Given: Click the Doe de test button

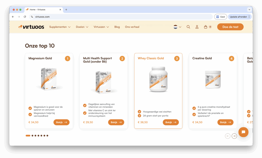Looking at the screenshot, I should [x=230, y=27].
